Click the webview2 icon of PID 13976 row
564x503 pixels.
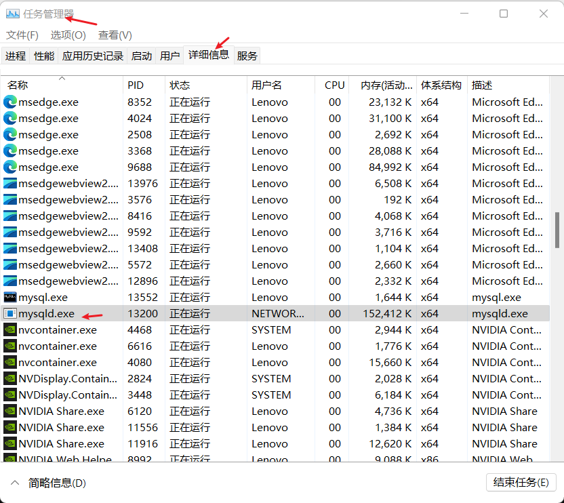[x=10, y=184]
